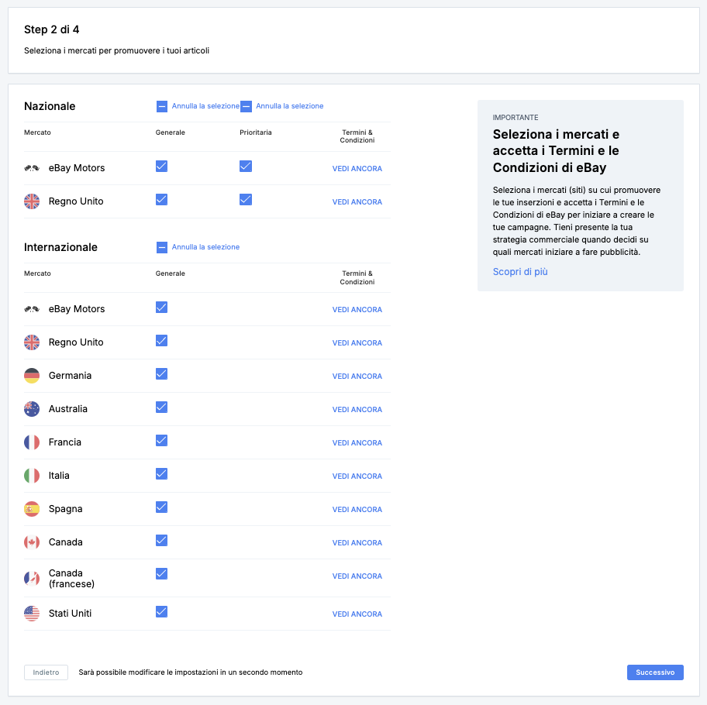Click the eBay Motors icon under Nazionale
Viewport: 707px width, 705px height.
[32, 168]
